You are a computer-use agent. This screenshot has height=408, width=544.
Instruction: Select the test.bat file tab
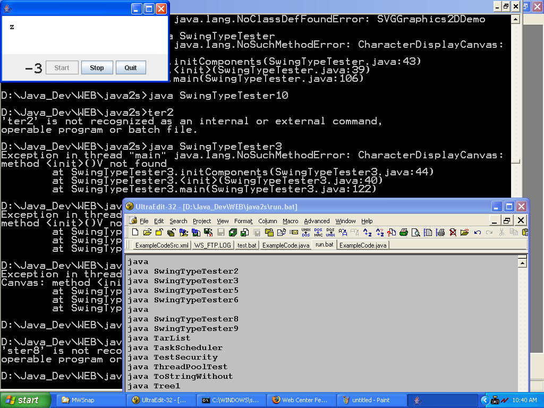point(246,245)
